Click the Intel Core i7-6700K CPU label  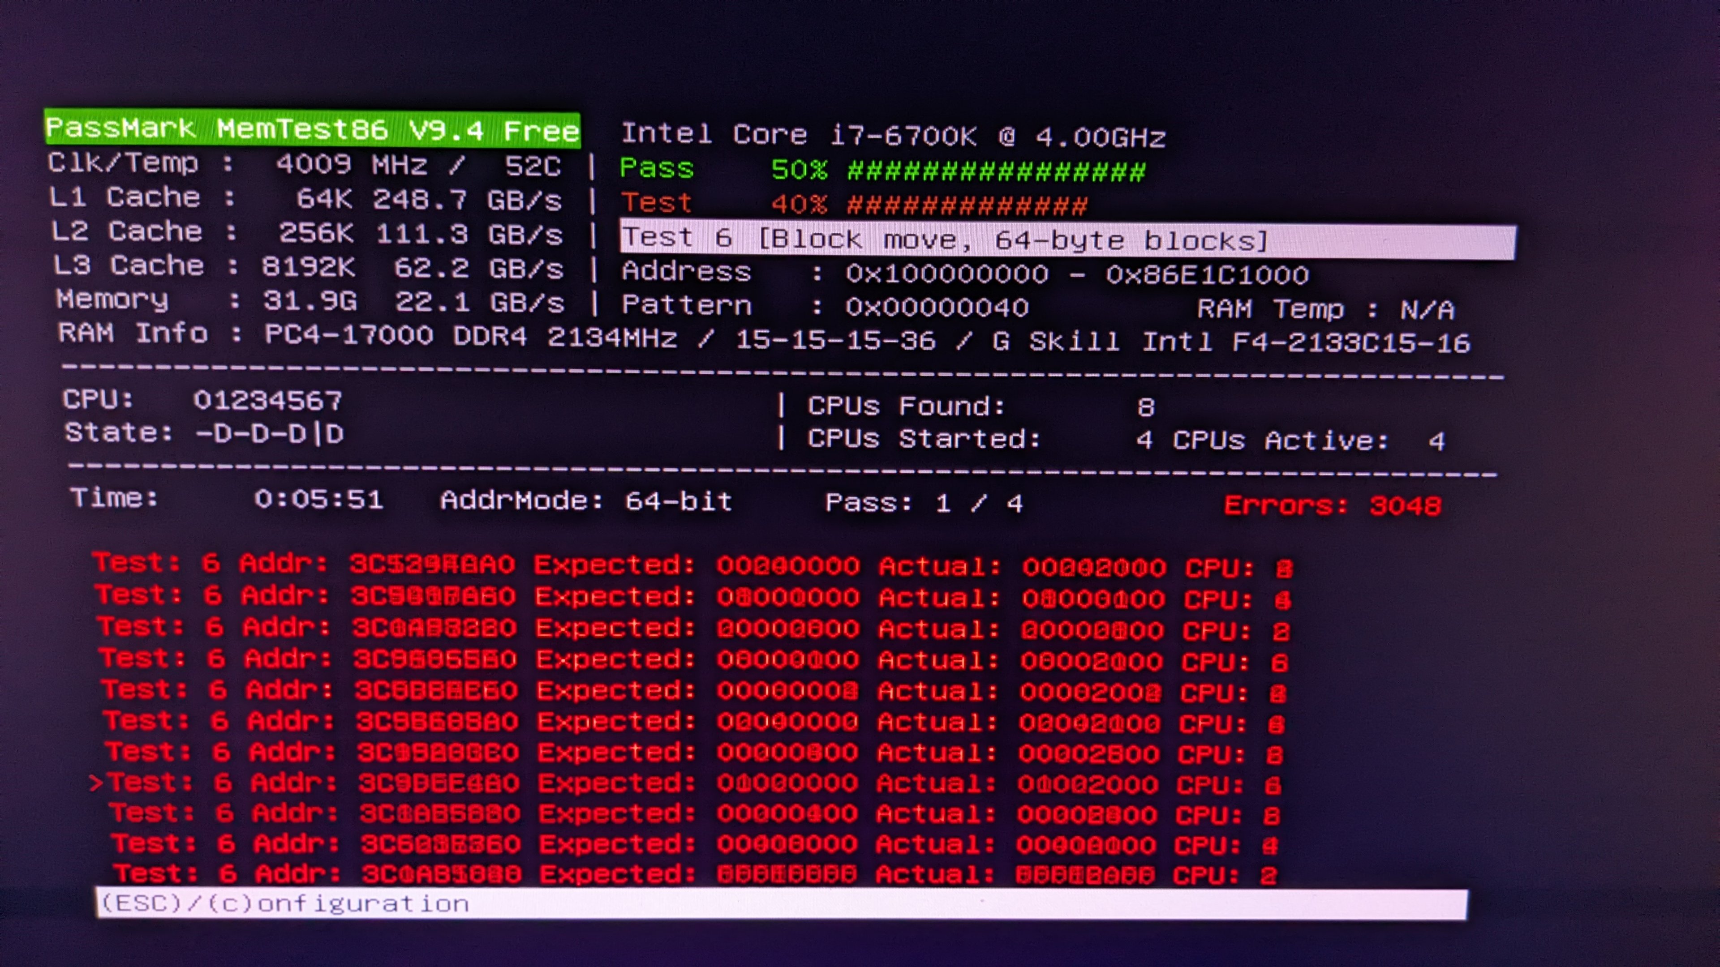pyautogui.click(x=893, y=136)
